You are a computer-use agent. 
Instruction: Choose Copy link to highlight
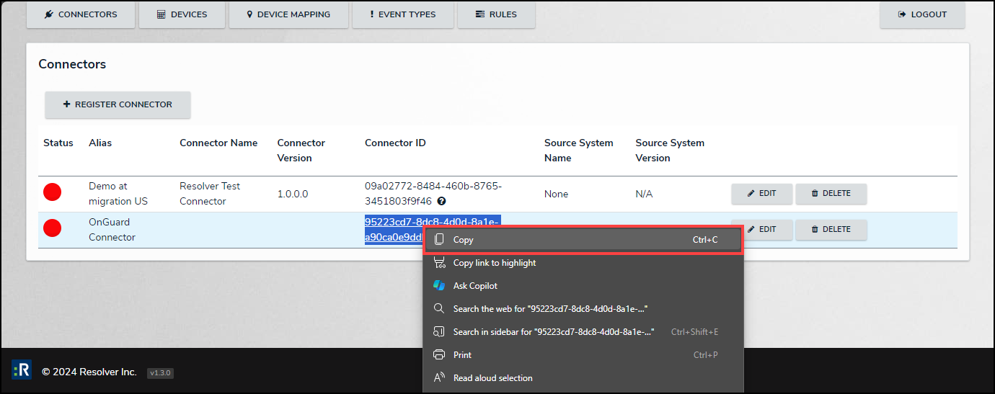click(x=495, y=263)
